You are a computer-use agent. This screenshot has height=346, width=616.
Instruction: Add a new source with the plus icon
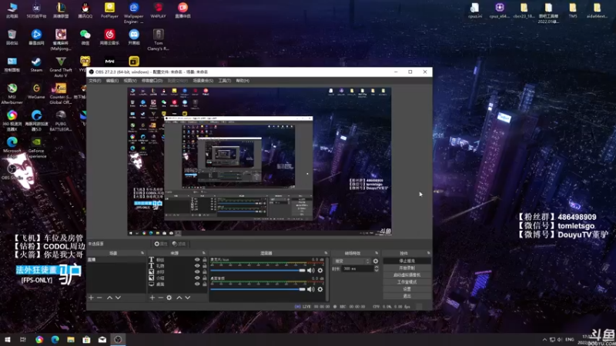point(152,298)
